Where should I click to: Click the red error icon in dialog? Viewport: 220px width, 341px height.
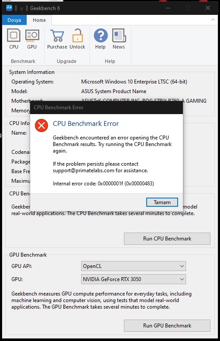coord(41,125)
